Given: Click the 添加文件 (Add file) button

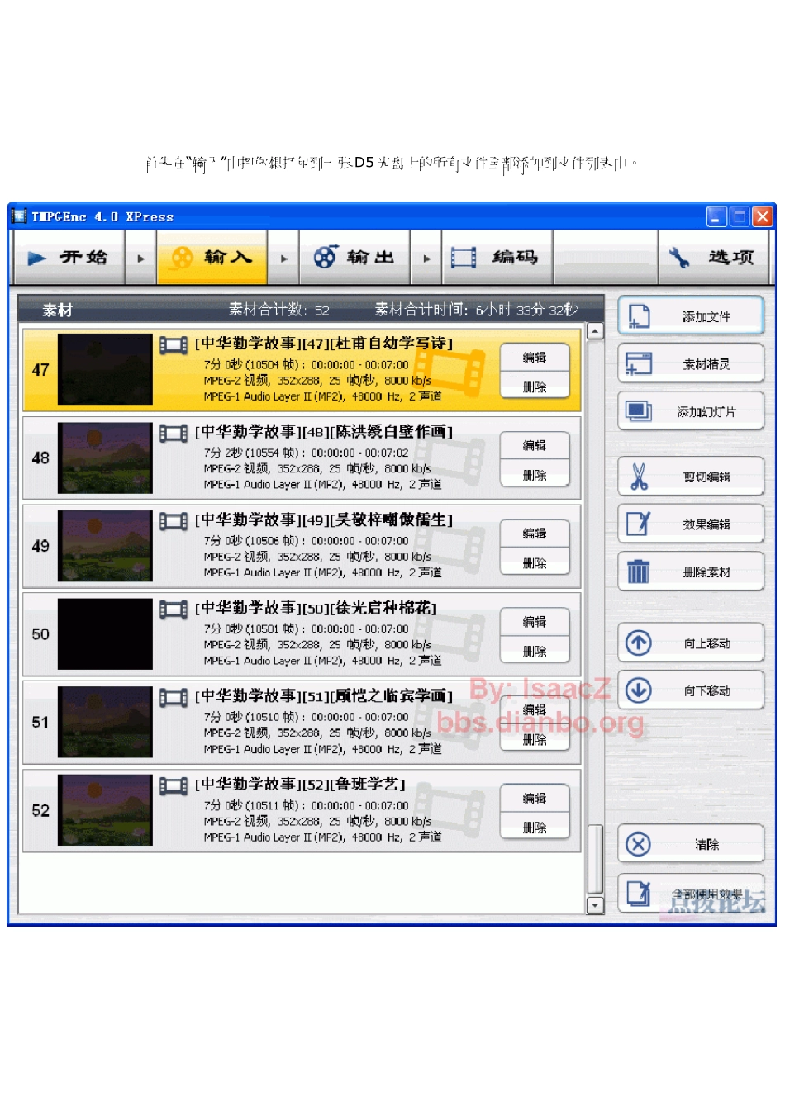Looking at the screenshot, I should click(x=691, y=316).
